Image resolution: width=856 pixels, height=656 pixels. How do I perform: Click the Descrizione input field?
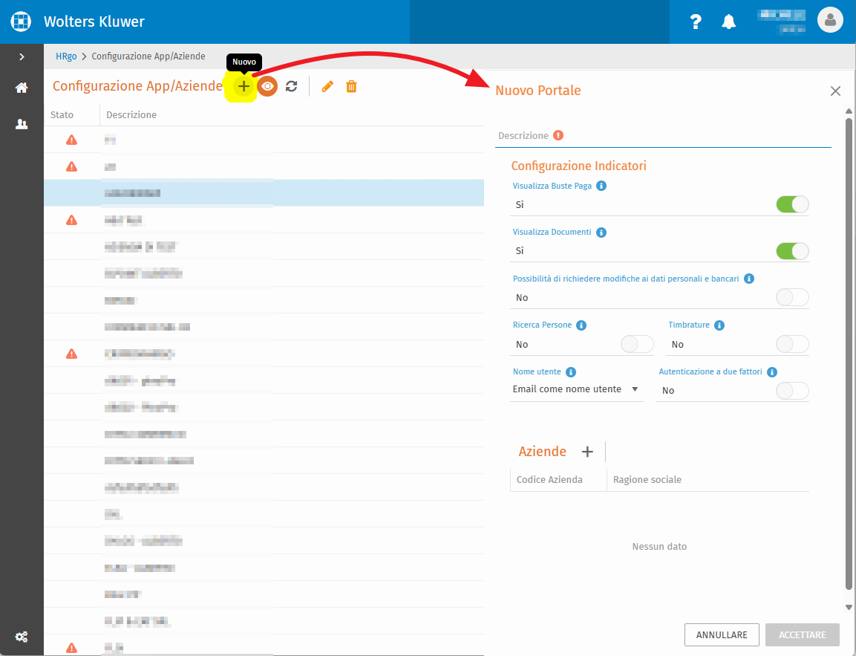663,136
